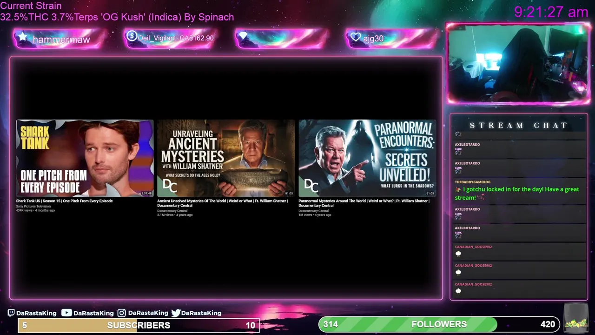Screen dimensions: 595x335
Task: Open the Shark Tank US Season 15 title link
Action: 64,201
